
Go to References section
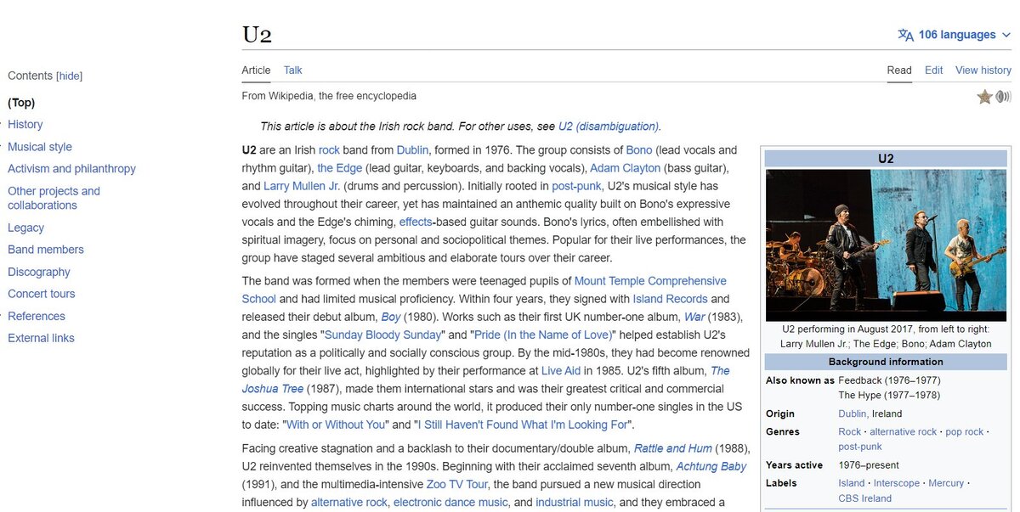tap(37, 316)
